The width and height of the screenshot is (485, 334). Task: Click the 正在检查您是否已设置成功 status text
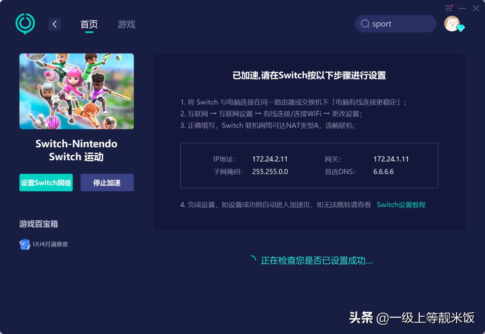317,261
